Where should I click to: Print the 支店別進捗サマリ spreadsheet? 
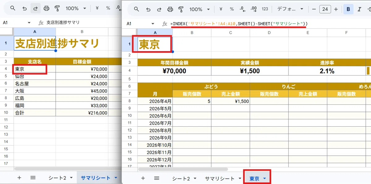tap(46, 8)
